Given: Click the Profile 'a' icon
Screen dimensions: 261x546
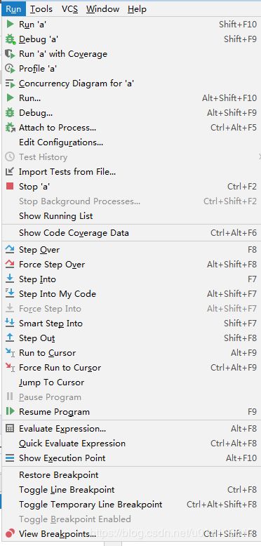Looking at the screenshot, I should (x=11, y=69).
